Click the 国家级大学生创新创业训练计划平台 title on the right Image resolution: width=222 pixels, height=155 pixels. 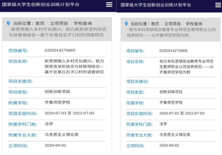(156, 5)
